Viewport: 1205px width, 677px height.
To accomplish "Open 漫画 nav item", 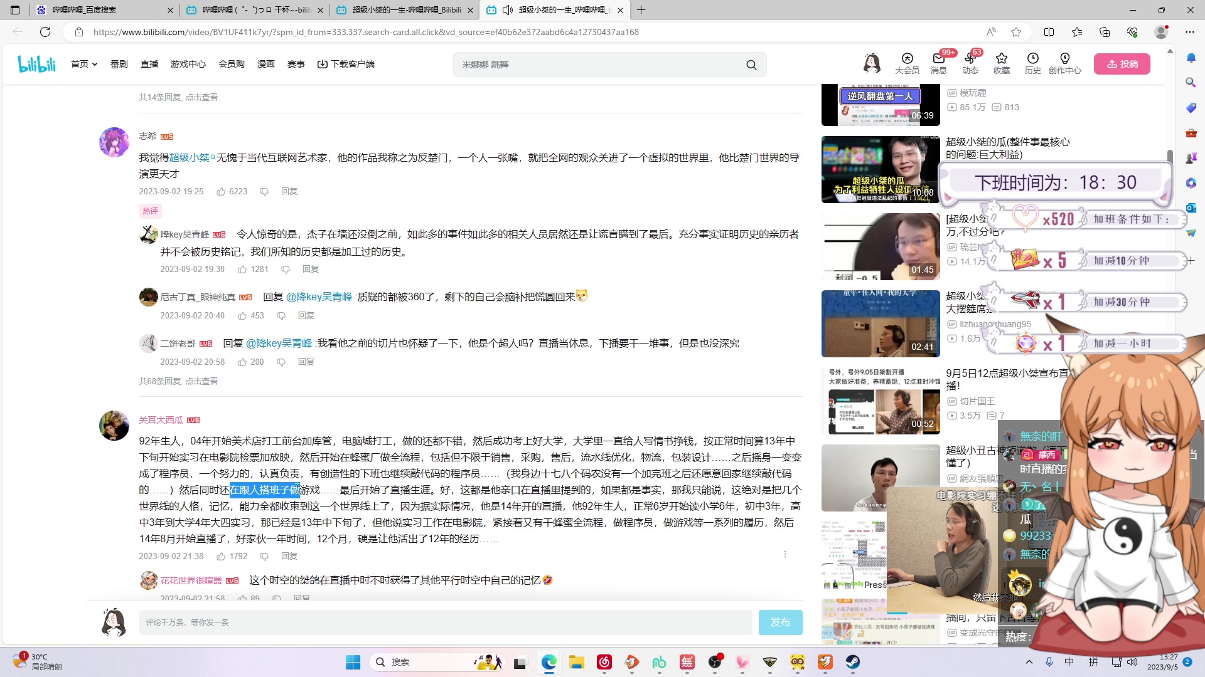I will [266, 64].
